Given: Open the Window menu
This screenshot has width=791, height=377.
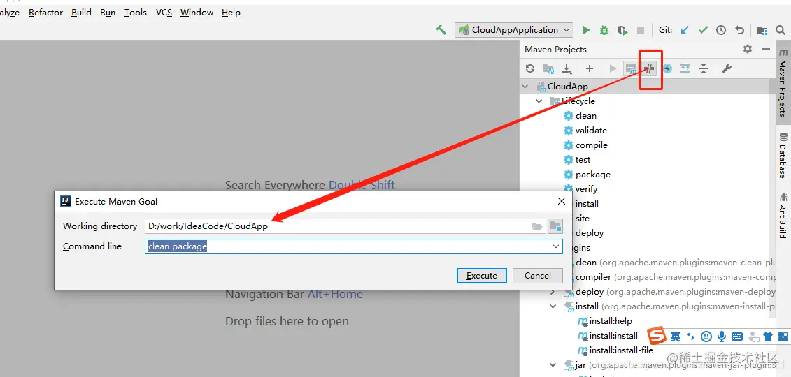Looking at the screenshot, I should point(197,12).
